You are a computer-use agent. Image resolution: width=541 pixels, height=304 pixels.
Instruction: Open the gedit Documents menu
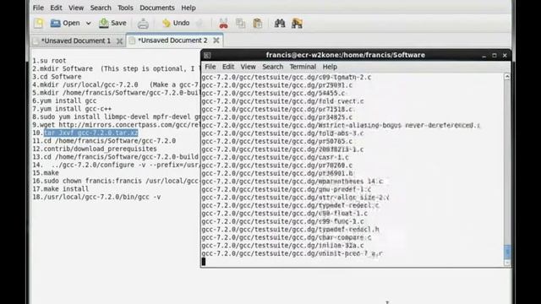tap(157, 8)
